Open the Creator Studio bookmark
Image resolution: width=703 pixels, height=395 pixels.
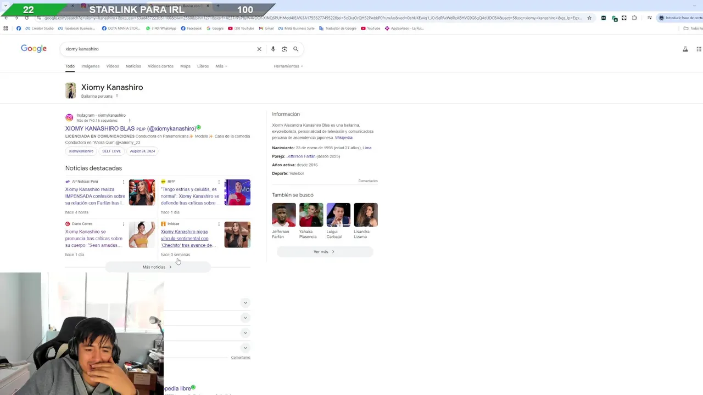(x=40, y=28)
